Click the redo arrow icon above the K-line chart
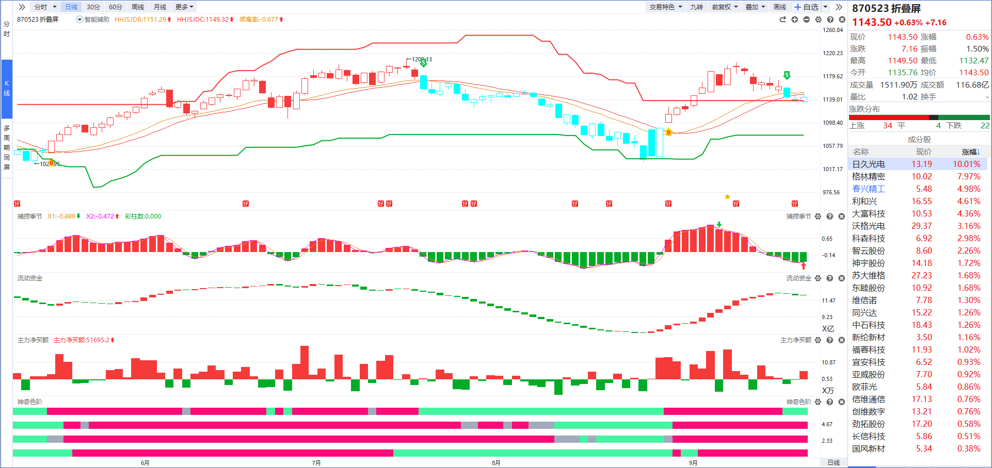 [x=782, y=20]
